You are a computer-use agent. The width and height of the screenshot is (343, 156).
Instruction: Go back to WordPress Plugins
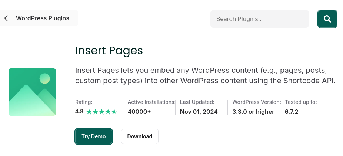coord(43,18)
